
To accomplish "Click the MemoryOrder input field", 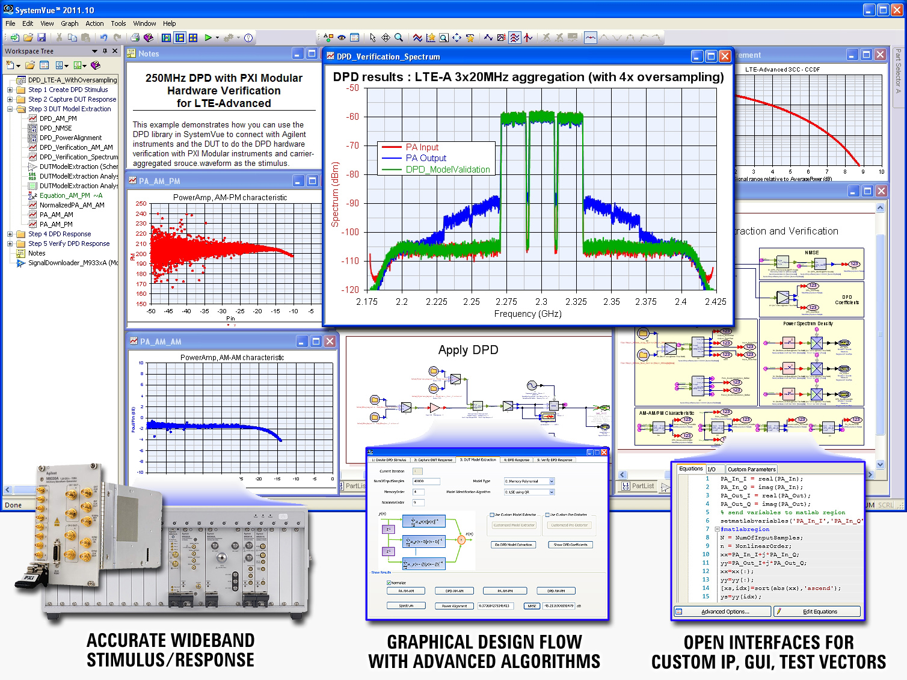I will 419,492.
